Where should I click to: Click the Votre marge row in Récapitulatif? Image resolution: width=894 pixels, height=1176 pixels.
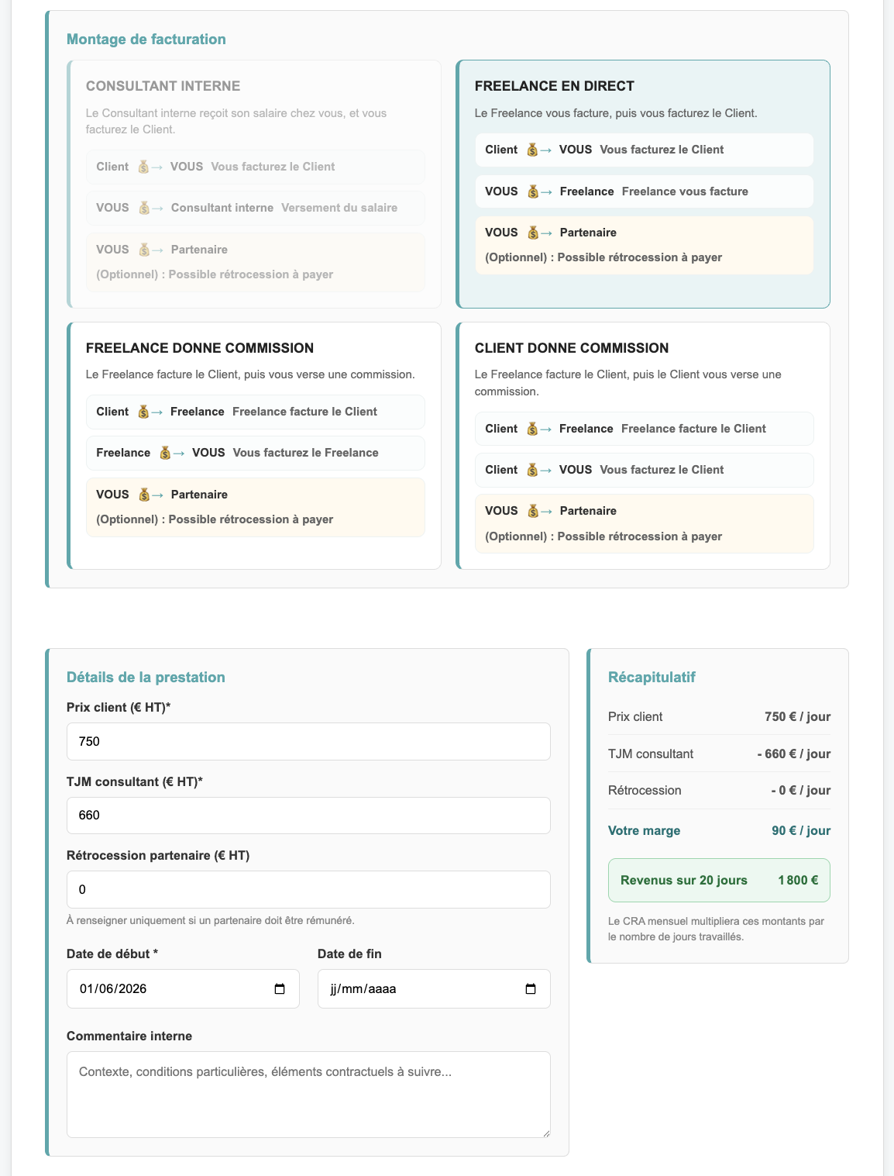point(719,830)
